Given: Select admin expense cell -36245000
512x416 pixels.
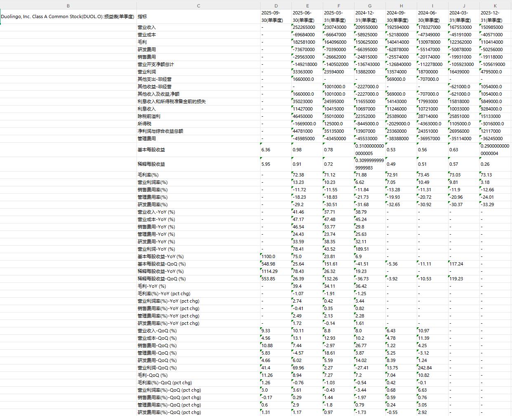Looking at the screenshot, I should [495, 139].
